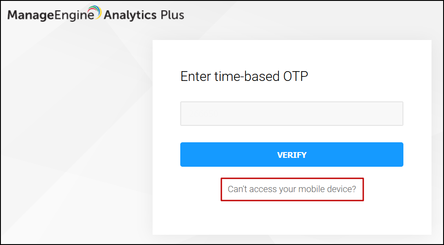Open "Can't access your mobile device?" link
444x245 pixels.
point(292,189)
